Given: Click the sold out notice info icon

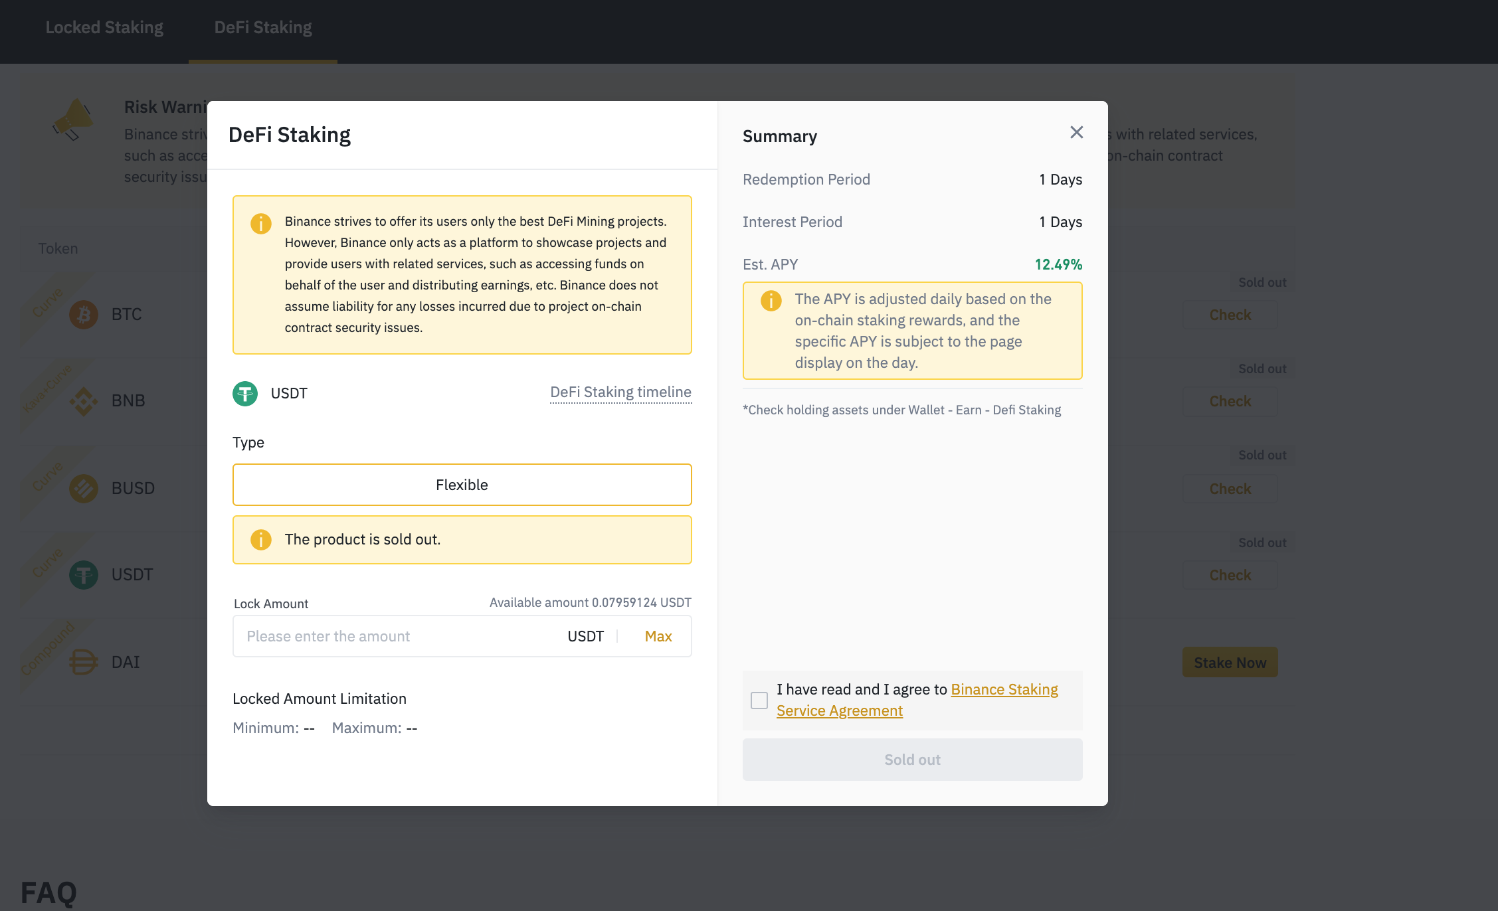Looking at the screenshot, I should (x=261, y=540).
